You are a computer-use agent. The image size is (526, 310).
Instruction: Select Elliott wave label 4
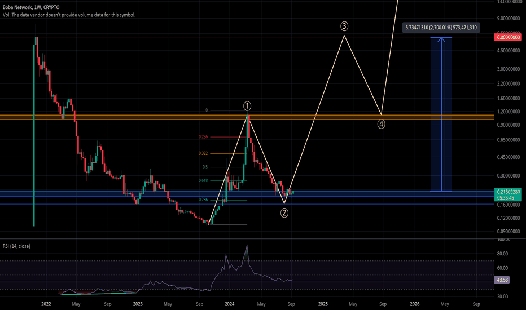[381, 124]
